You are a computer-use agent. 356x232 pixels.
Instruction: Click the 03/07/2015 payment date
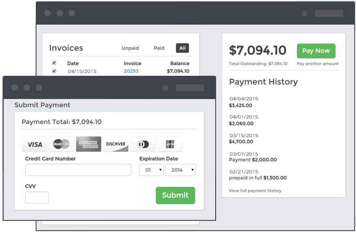point(244,154)
